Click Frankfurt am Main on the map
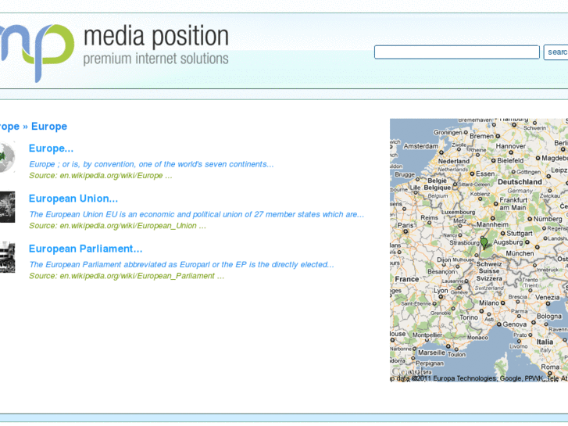This screenshot has height=426, width=568. point(513,204)
